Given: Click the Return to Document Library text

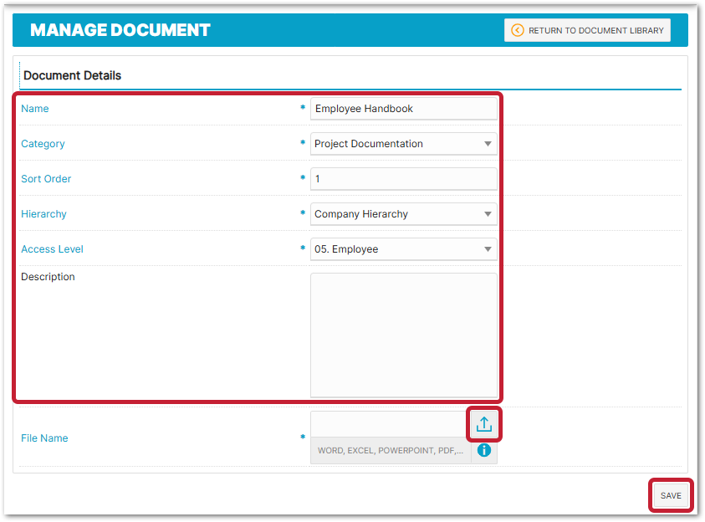Looking at the screenshot, I should (x=595, y=30).
